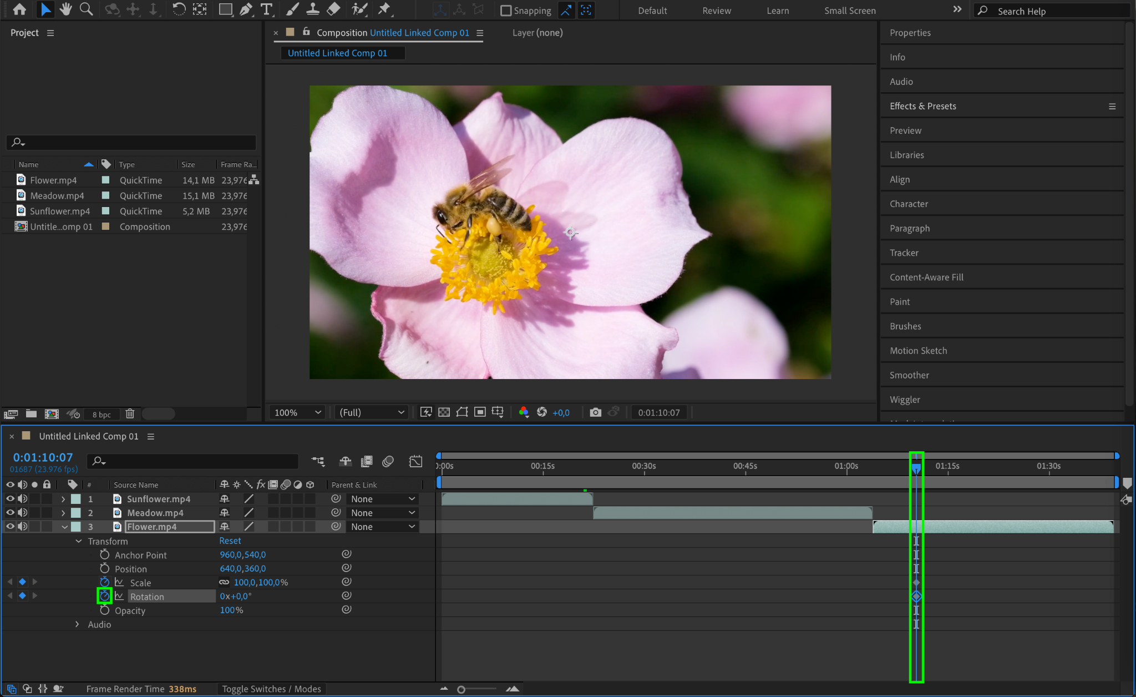The height and width of the screenshot is (697, 1136).
Task: Open Parent dropdown for Flower.mp4 layer
Action: click(383, 527)
